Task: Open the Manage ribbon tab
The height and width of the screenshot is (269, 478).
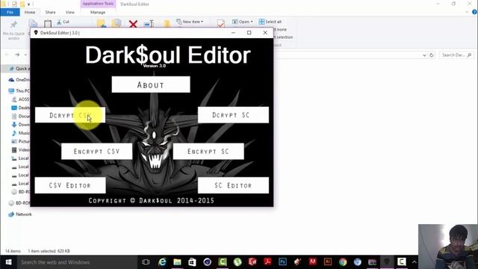Action: pos(98,12)
